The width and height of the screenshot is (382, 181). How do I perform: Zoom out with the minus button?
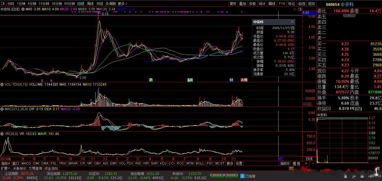pos(313,163)
